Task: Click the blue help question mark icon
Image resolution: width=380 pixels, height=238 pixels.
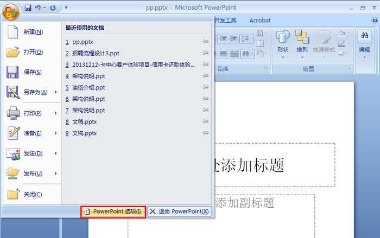Action: (x=375, y=21)
